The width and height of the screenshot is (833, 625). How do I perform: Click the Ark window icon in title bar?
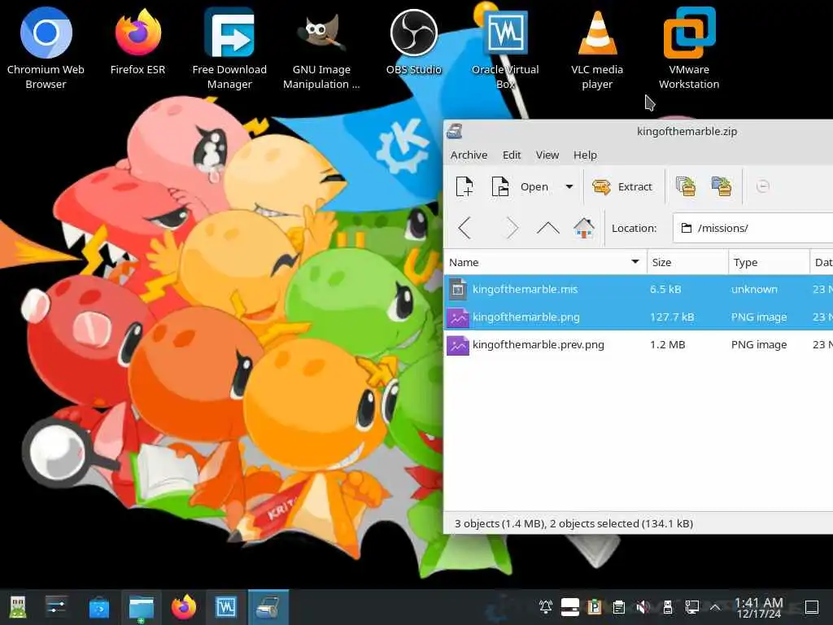pos(454,131)
